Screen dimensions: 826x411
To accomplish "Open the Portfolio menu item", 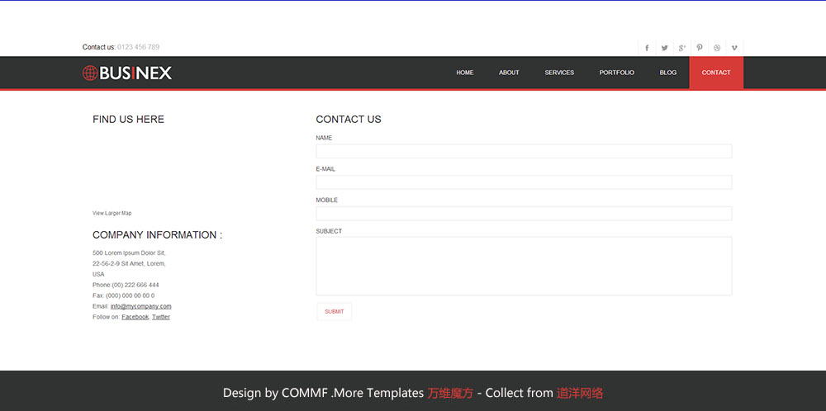I will click(616, 73).
